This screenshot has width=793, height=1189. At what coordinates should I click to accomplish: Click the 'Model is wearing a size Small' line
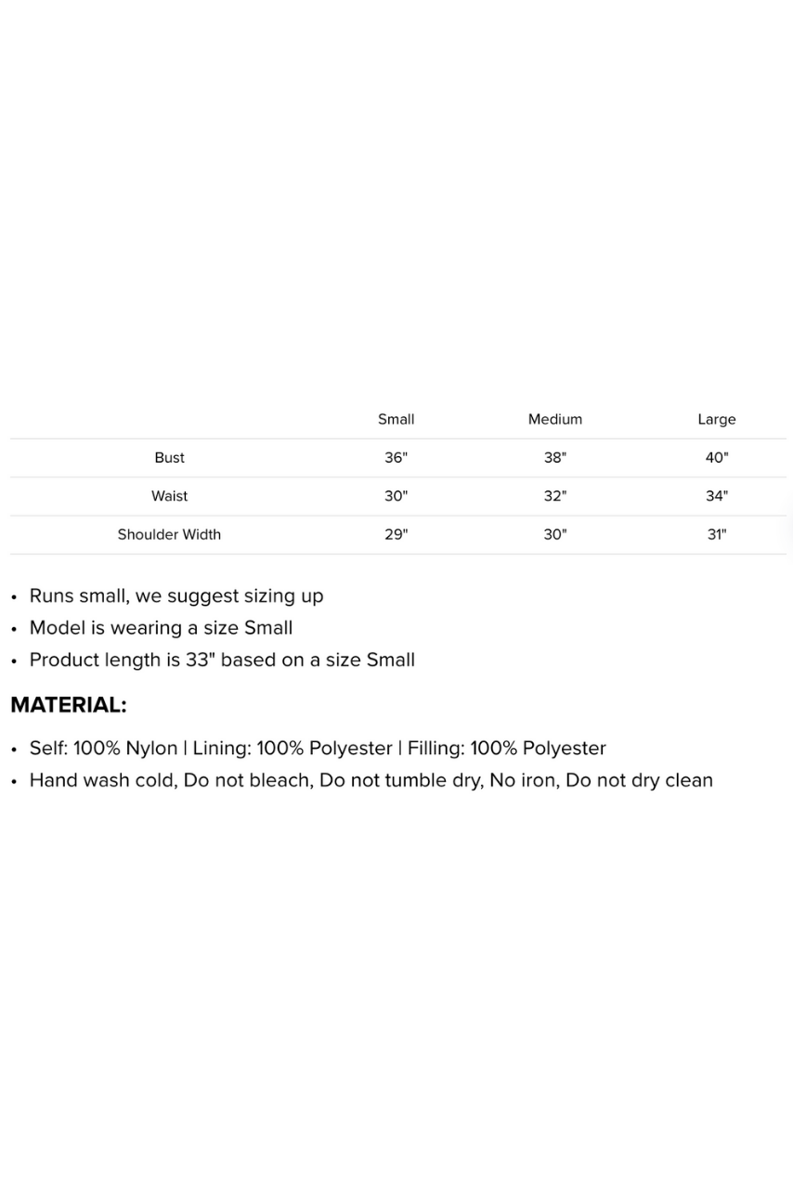tap(161, 628)
